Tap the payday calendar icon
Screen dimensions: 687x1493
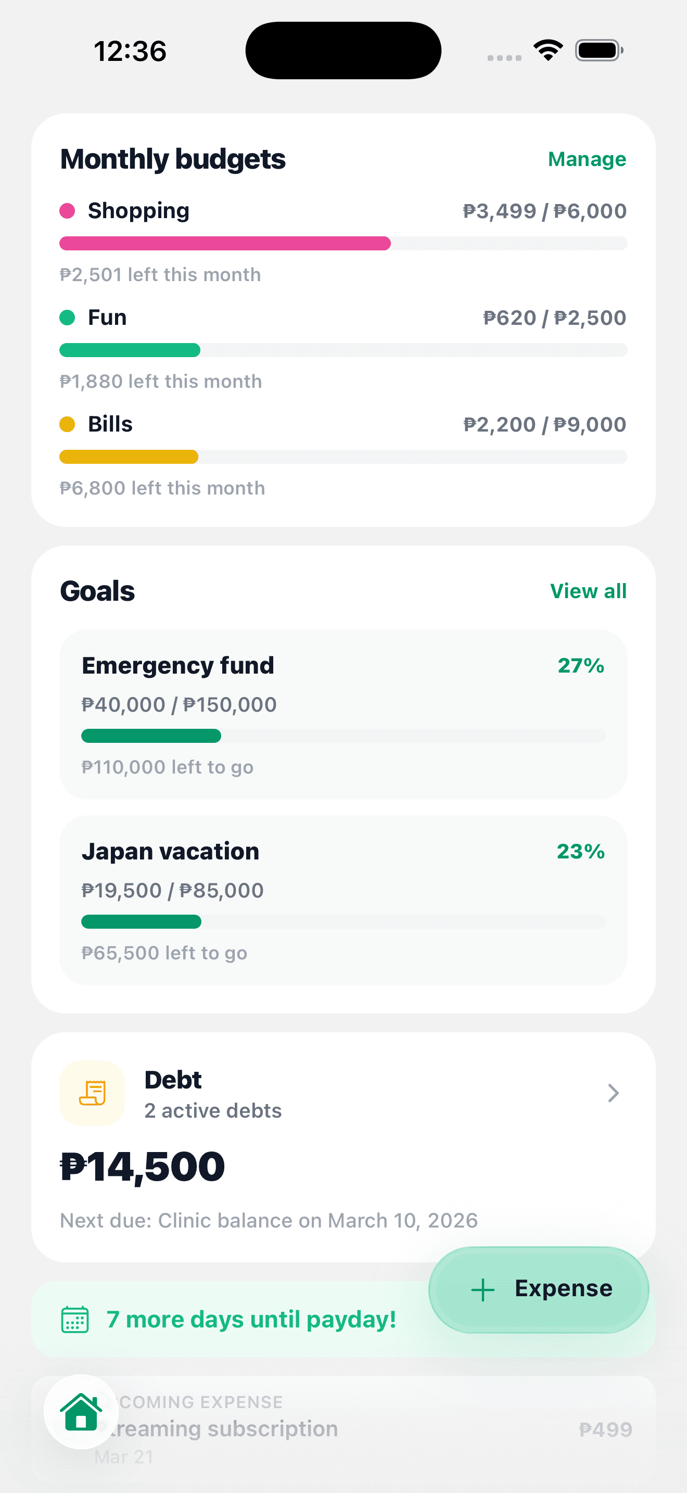75,1320
